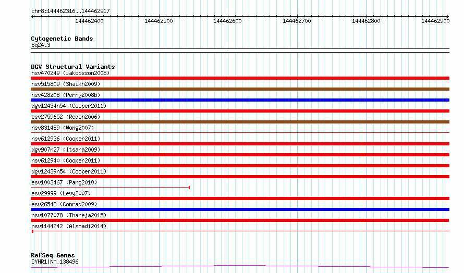Click the brown bar under nsv515809
This screenshot has height=273, width=464.
click(x=240, y=89)
